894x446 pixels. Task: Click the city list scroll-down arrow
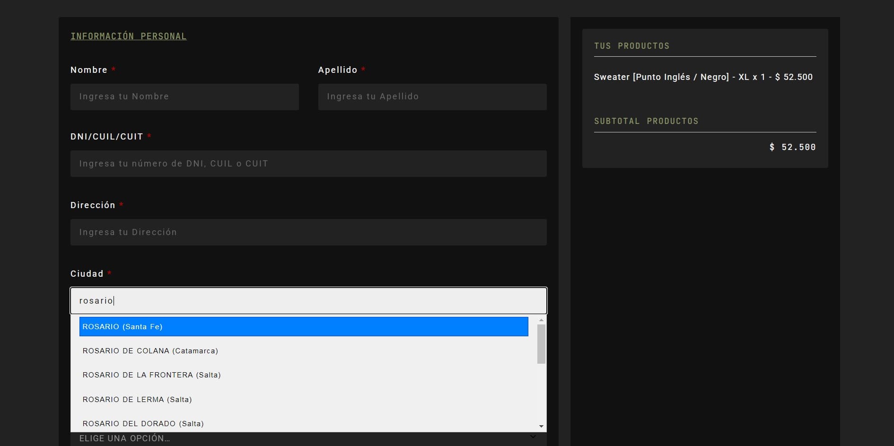[x=542, y=427]
